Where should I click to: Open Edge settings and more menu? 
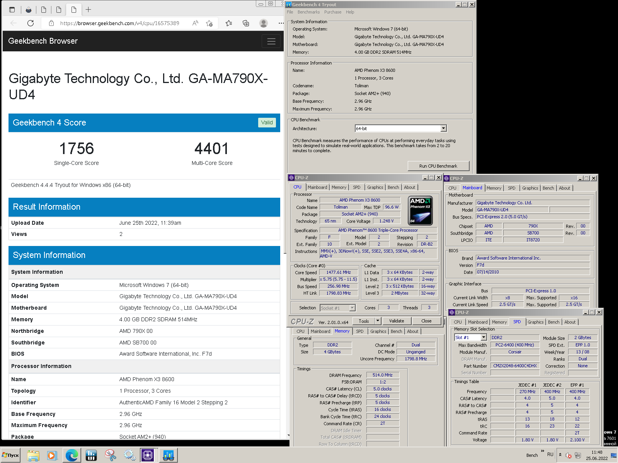(281, 23)
